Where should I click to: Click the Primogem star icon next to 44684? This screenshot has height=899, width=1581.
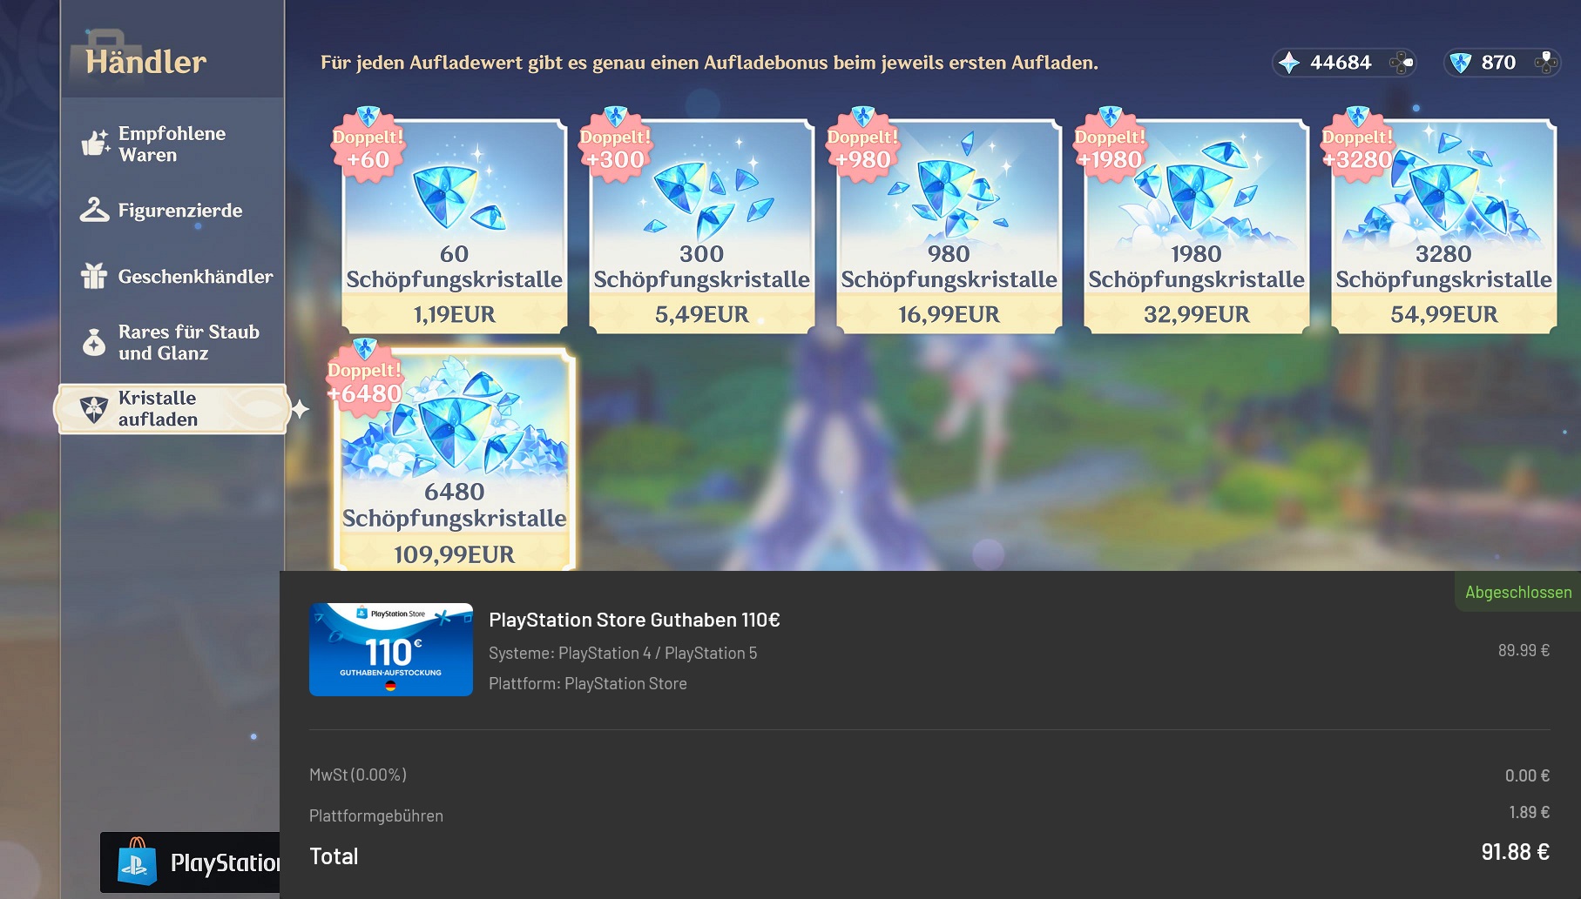(x=1289, y=63)
